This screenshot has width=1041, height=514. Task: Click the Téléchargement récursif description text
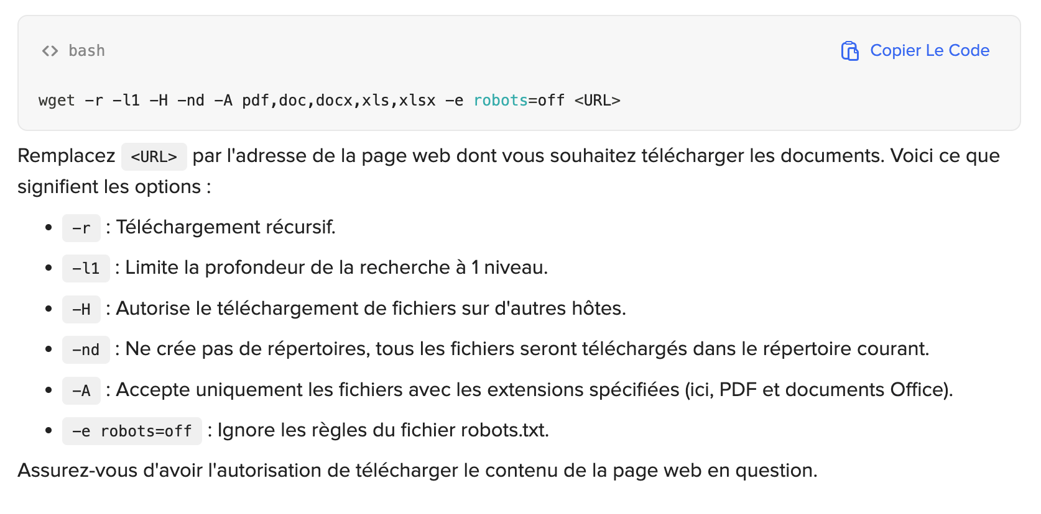coord(226,227)
